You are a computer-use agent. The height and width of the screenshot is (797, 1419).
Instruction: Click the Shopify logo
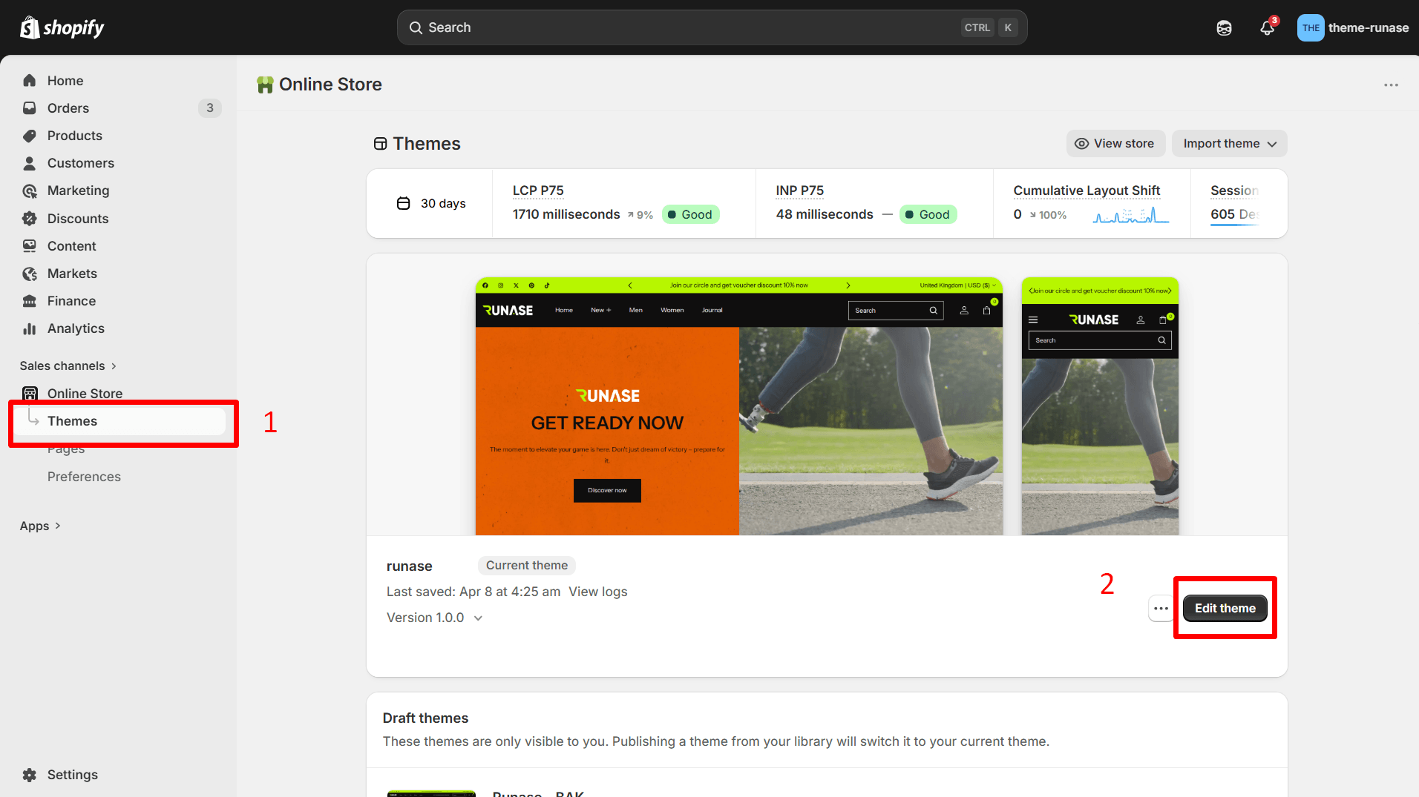(62, 27)
